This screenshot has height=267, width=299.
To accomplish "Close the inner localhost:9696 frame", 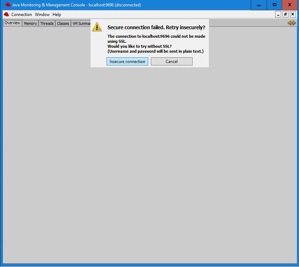I will (x=293, y=14).
